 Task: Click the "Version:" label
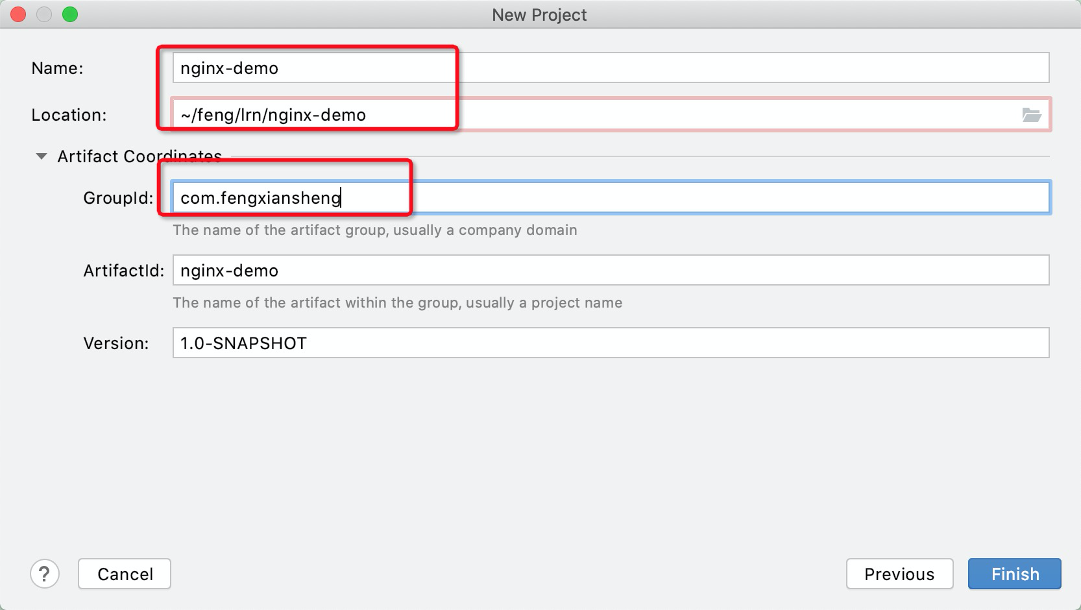(x=116, y=343)
